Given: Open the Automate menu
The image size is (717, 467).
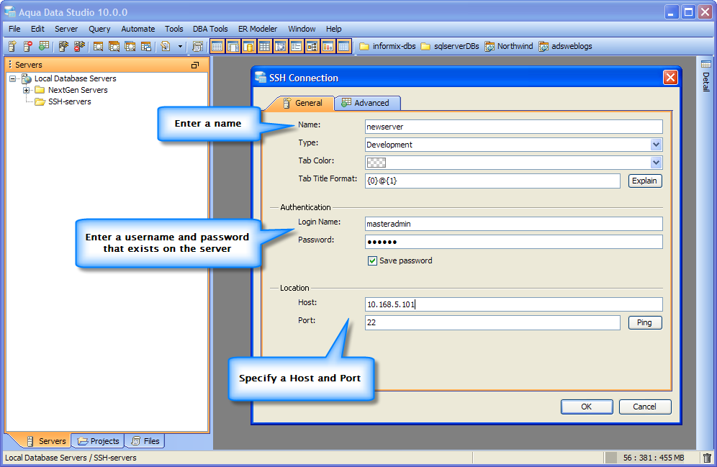Looking at the screenshot, I should [138, 29].
